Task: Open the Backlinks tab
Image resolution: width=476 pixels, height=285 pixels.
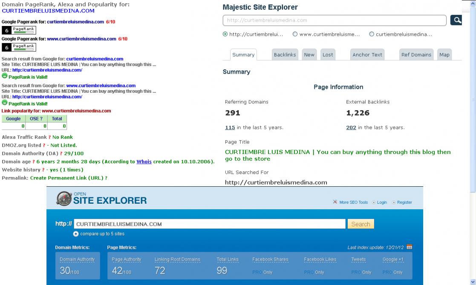Action: [285, 55]
